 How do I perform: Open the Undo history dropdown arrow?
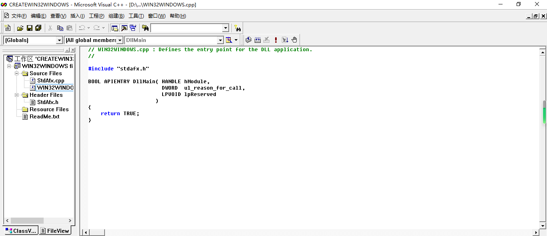click(88, 28)
